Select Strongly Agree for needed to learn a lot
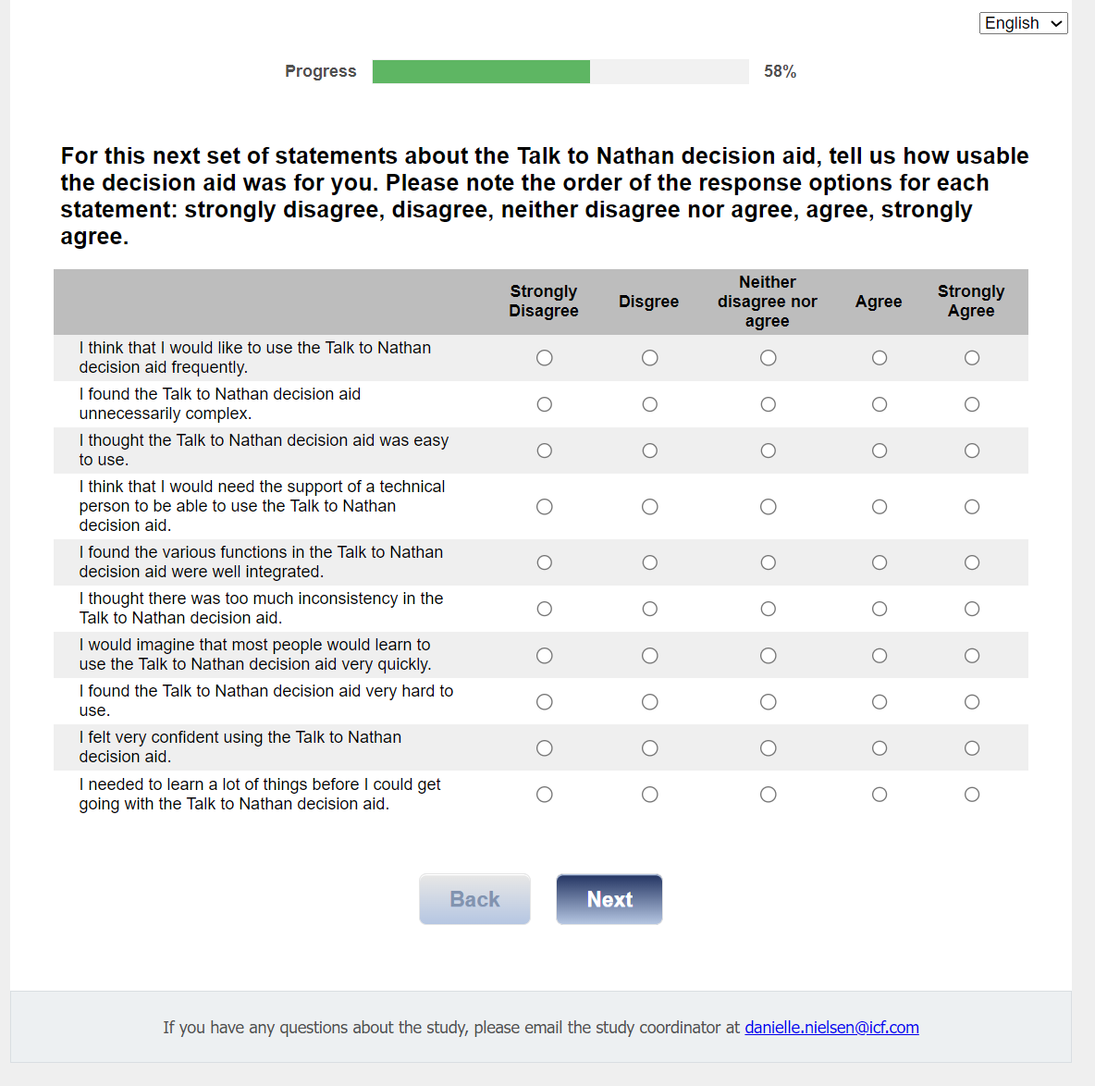Screen dimensions: 1095x1086 [972, 795]
